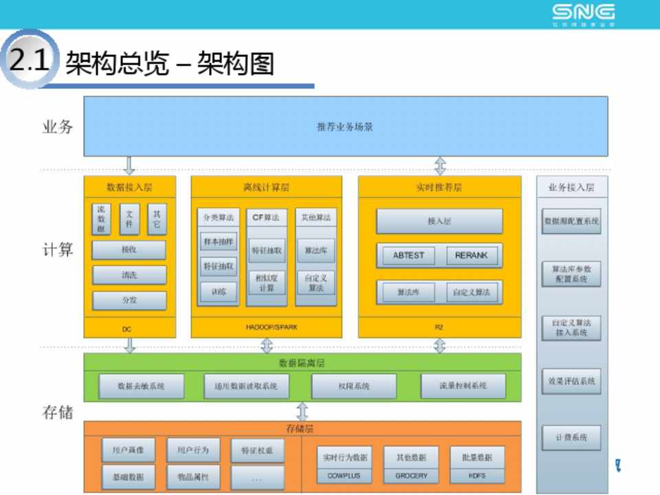Click the SNG logo in the header

point(583,14)
